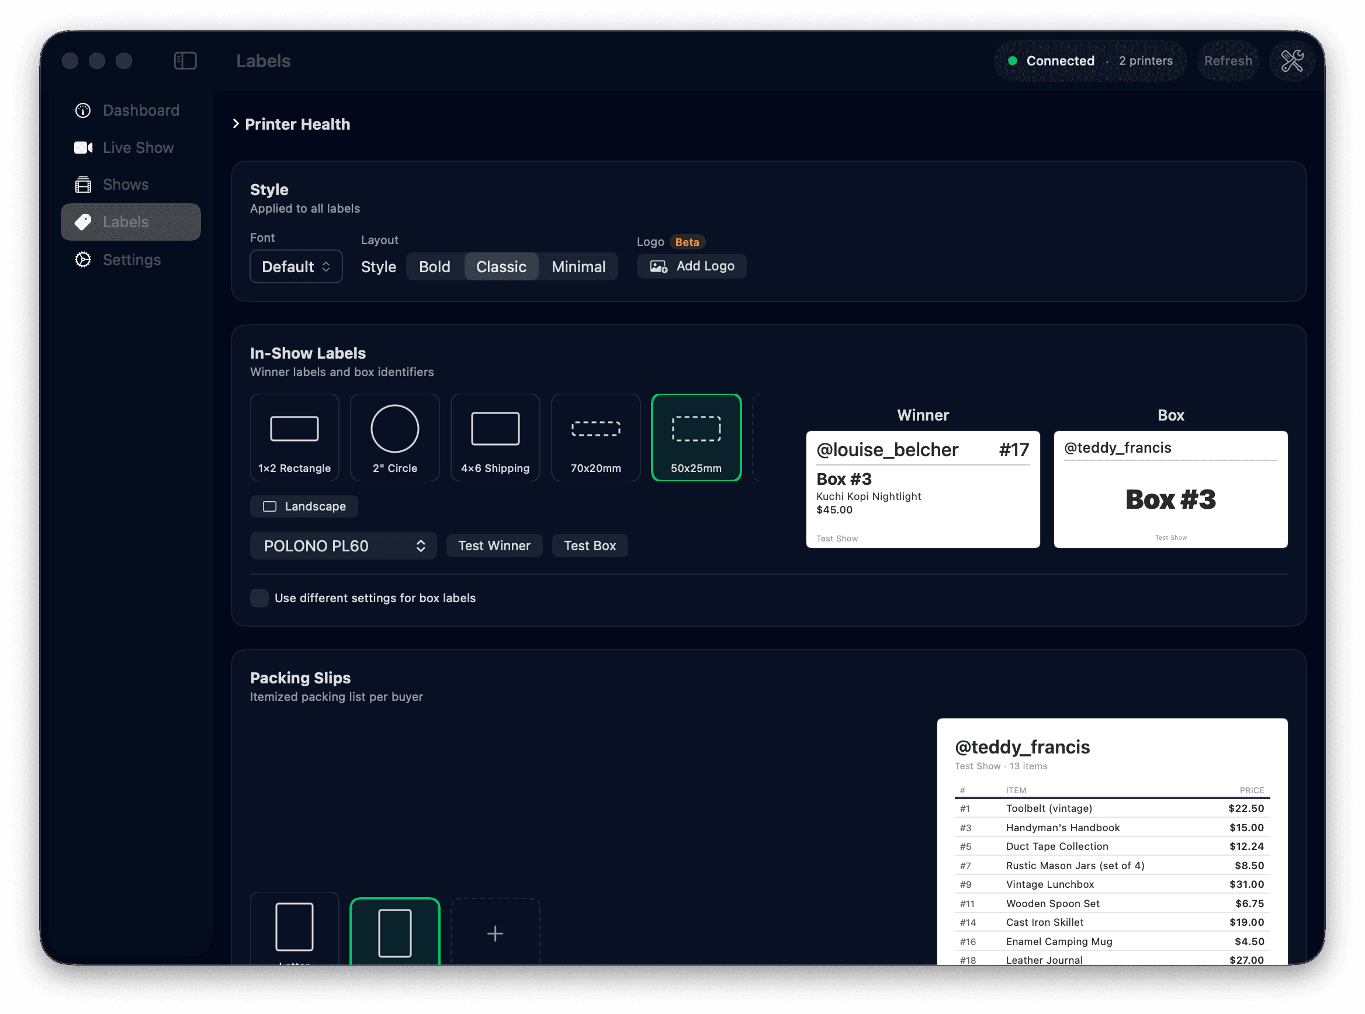Viewport: 1365px width, 1014px height.
Task: Switch layout style to Minimal
Action: [x=578, y=266]
